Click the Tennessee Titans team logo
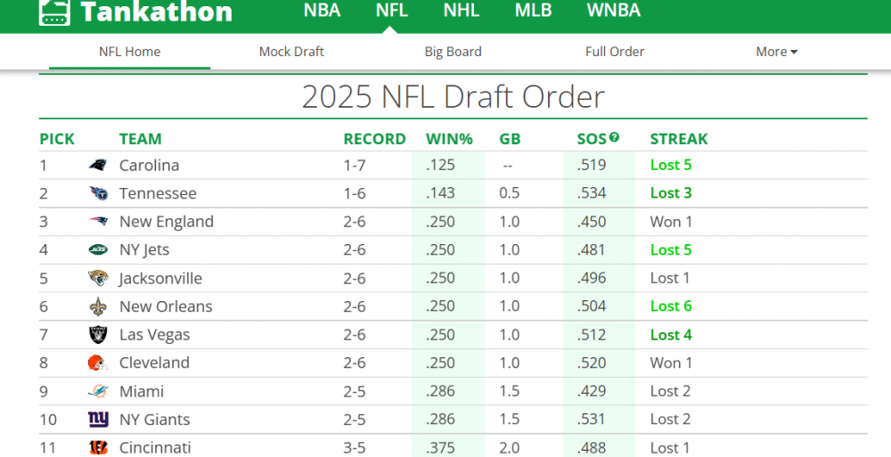 tap(98, 193)
